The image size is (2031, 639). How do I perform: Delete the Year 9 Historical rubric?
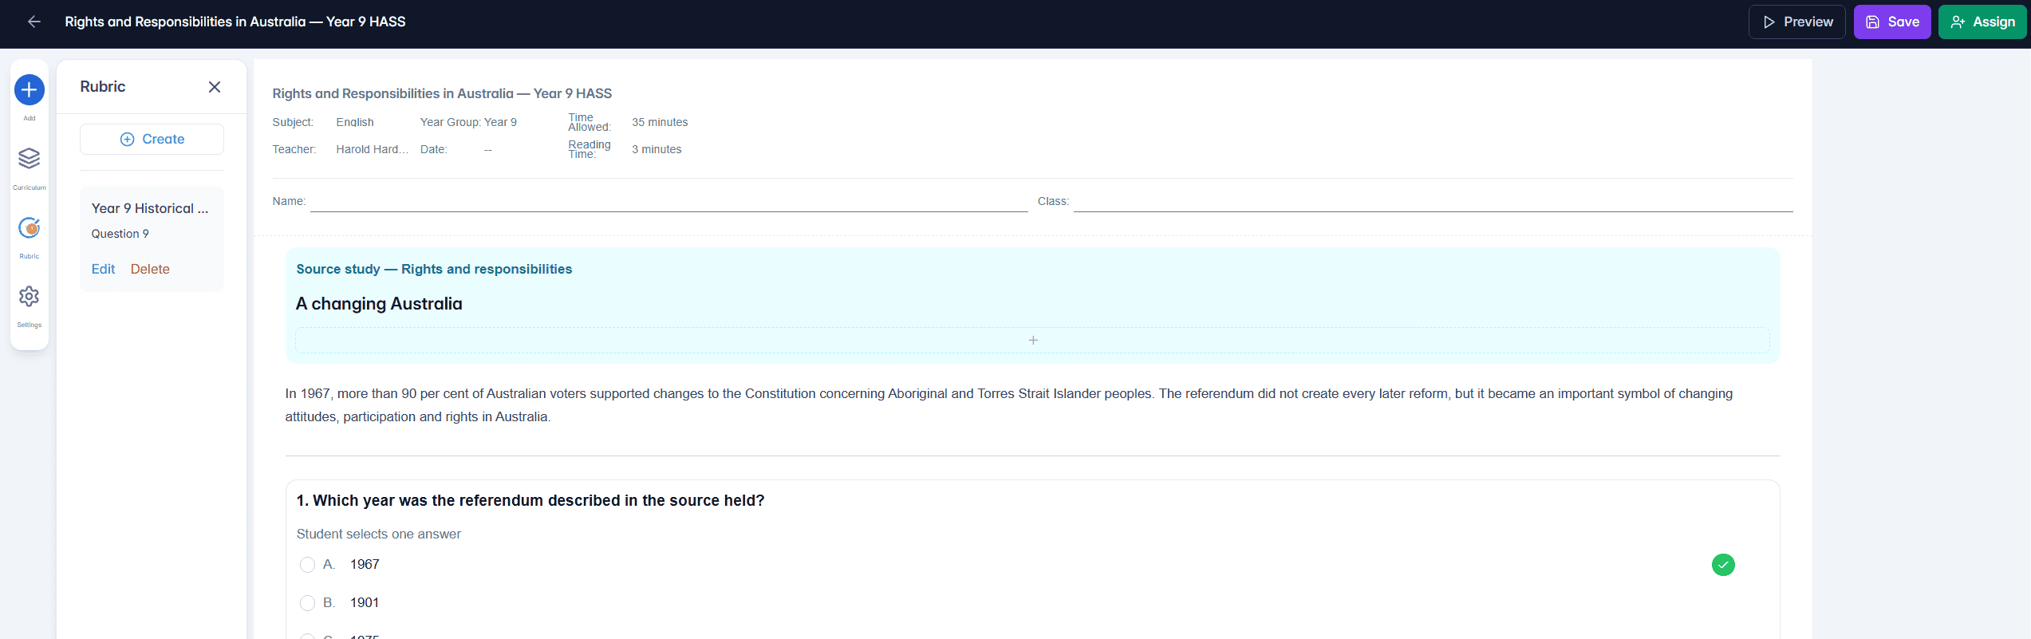150,270
